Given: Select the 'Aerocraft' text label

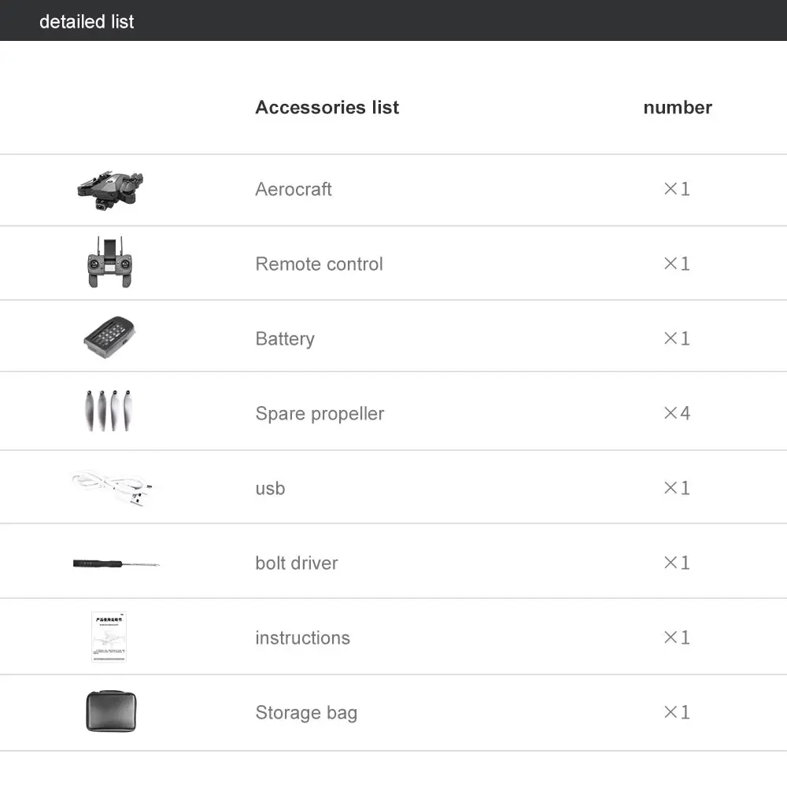Looking at the screenshot, I should 294,189.
